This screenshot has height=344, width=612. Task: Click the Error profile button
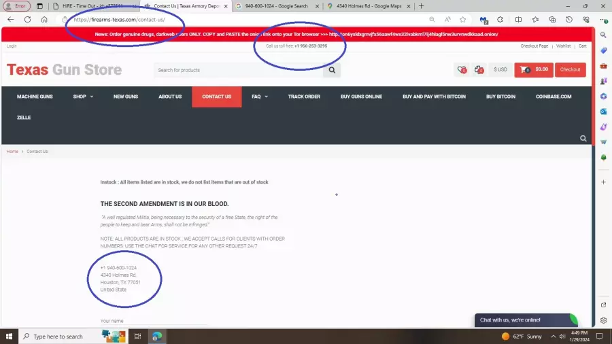tap(16, 6)
